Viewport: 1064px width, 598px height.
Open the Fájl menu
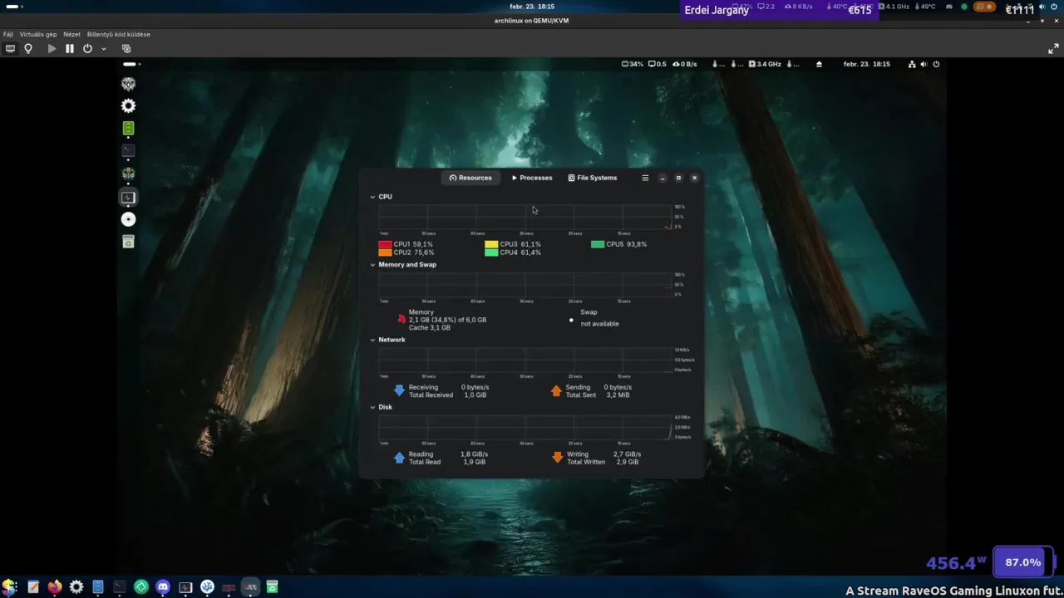(8, 35)
